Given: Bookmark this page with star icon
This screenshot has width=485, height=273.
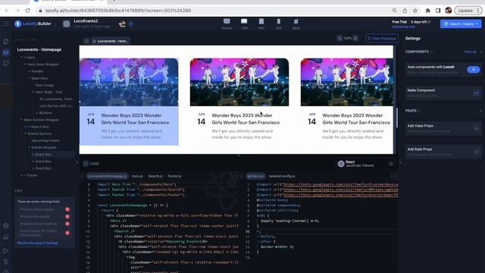Looking at the screenshot, I should point(415,11).
